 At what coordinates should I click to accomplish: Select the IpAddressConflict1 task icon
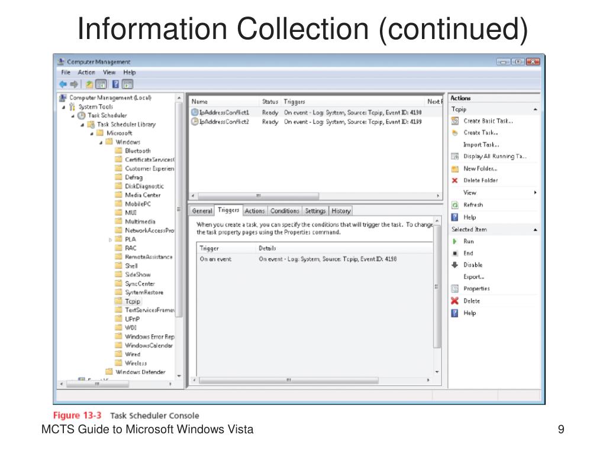[x=195, y=112]
